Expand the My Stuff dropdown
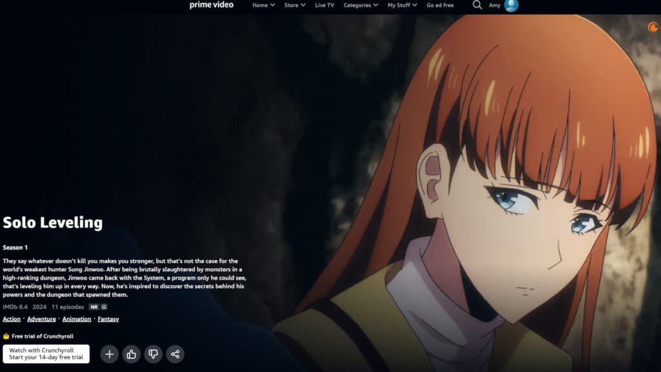The width and height of the screenshot is (661, 372). (x=400, y=5)
